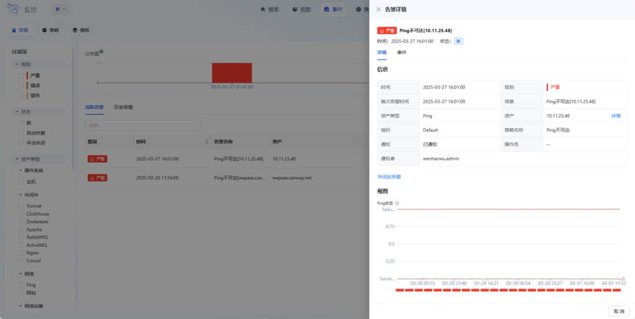Collapse the 操作系统 subgroup
The image size is (635, 319).
pyautogui.click(x=20, y=170)
